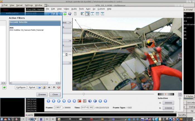Click the selection B value button
Viewport: 195px width, 121px height.
coord(168,108)
